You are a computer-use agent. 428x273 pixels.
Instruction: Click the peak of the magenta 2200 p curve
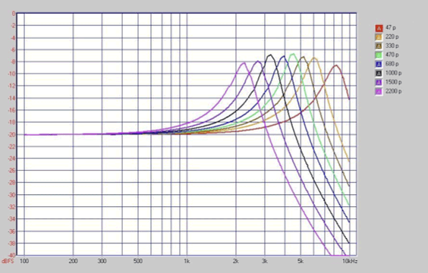click(244, 63)
